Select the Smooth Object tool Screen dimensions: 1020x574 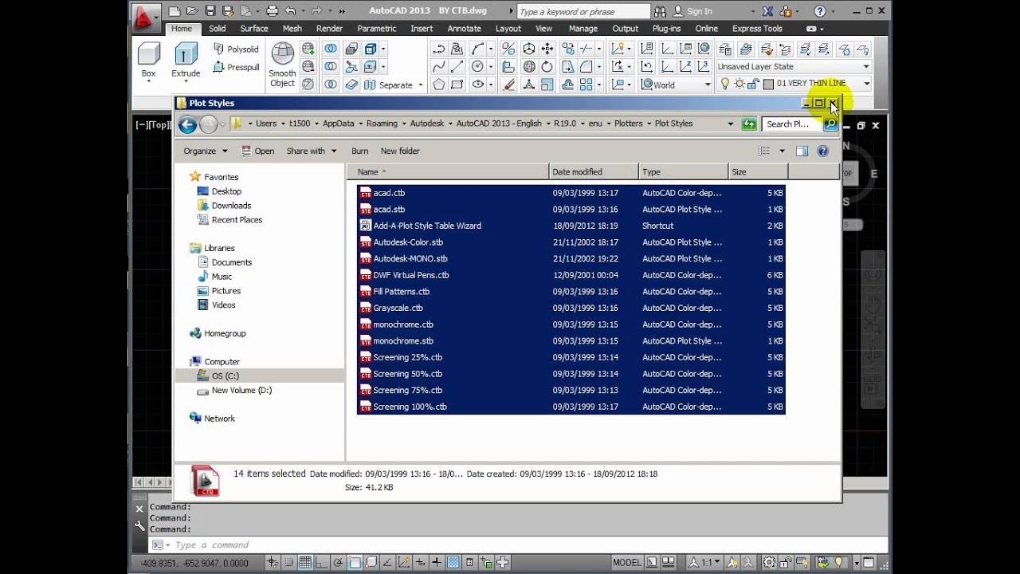click(282, 65)
